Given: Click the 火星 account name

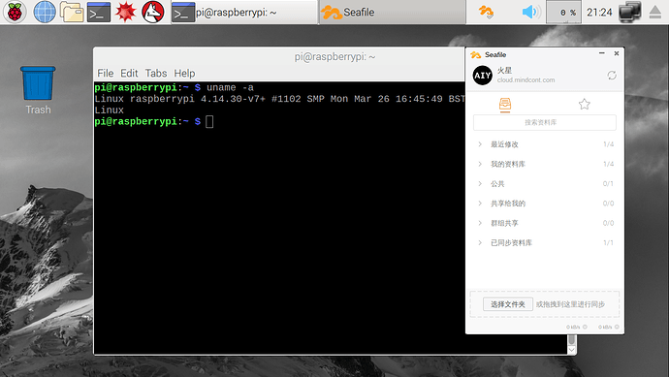Looking at the screenshot, I should coord(504,71).
